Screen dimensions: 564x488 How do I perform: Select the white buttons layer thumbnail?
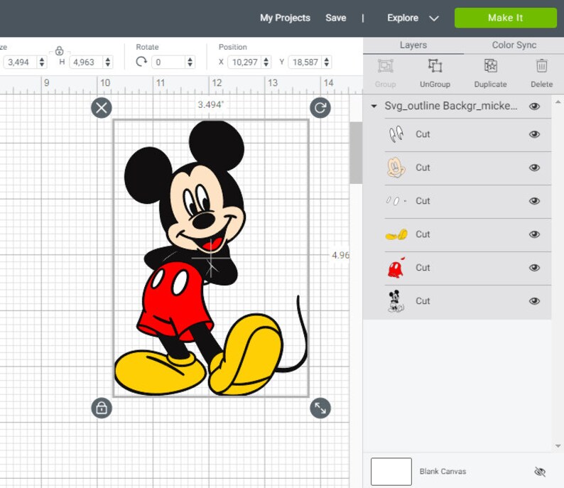click(x=396, y=200)
